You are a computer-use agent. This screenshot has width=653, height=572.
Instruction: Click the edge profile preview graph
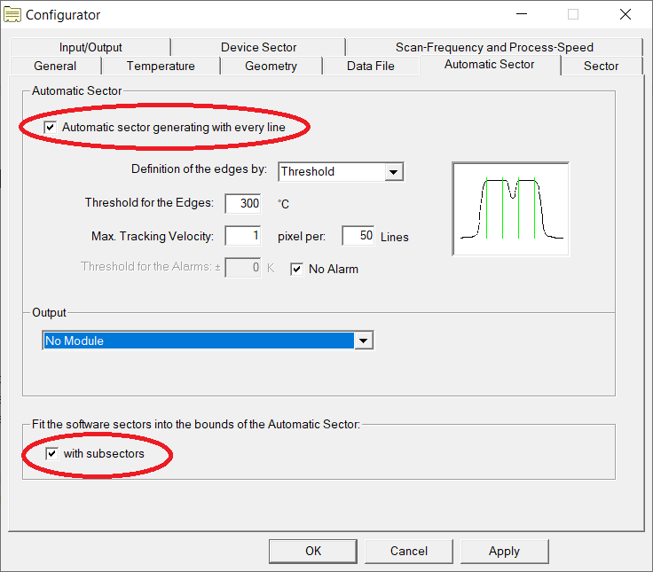coord(511,209)
